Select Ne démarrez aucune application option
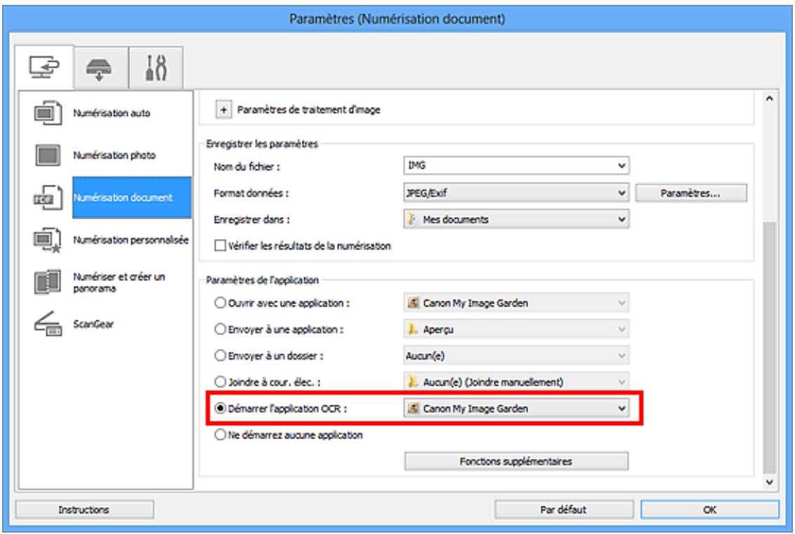The height and width of the screenshot is (534, 795). click(220, 435)
